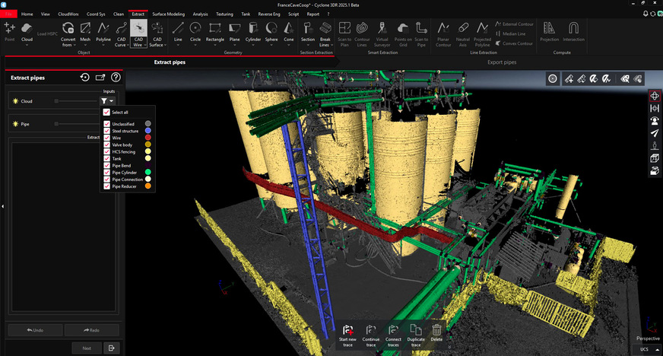Click the Tank class yellow color swatch
Screen dimensions: 663x356
pos(148,158)
